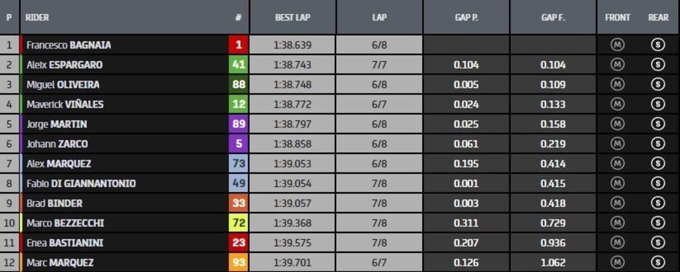Click Zarco's front tyre M icon

(617, 144)
